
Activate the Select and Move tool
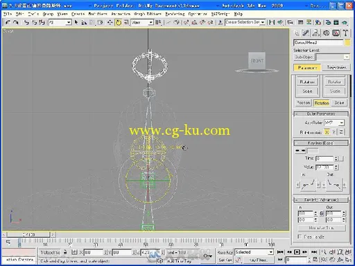[110, 22]
